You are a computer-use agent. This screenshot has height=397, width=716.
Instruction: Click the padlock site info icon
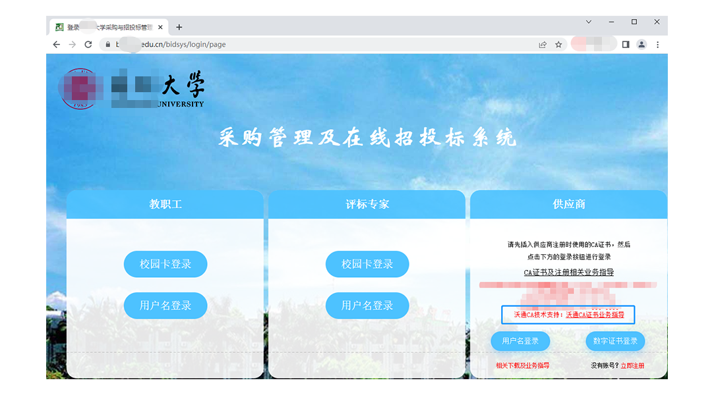click(107, 45)
